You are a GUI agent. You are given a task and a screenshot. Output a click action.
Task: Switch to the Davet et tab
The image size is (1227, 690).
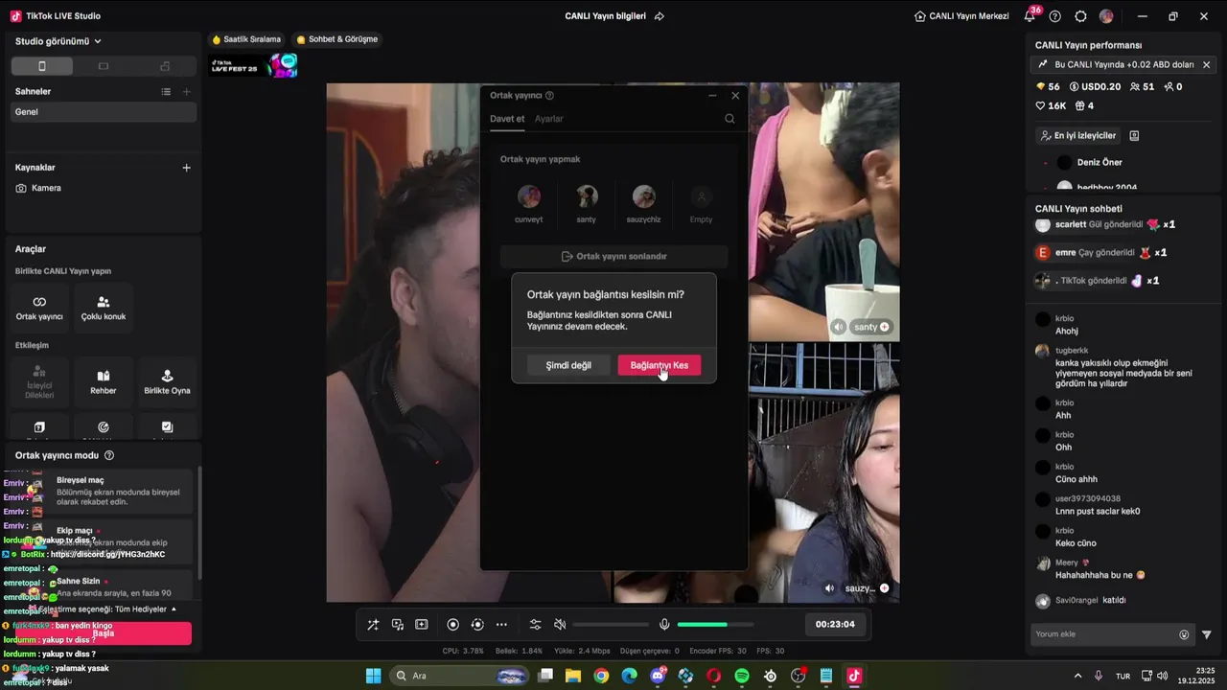(507, 119)
